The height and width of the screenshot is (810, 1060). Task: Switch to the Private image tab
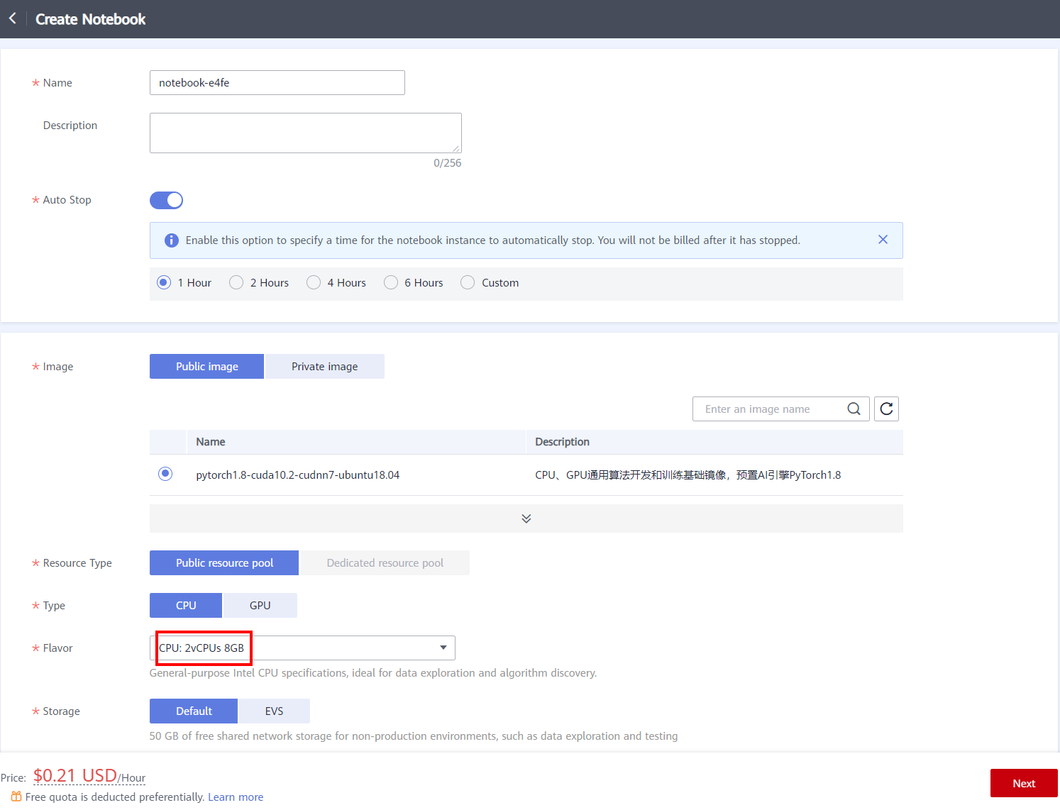324,367
